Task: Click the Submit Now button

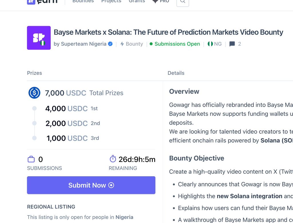Action: [x=91, y=185]
